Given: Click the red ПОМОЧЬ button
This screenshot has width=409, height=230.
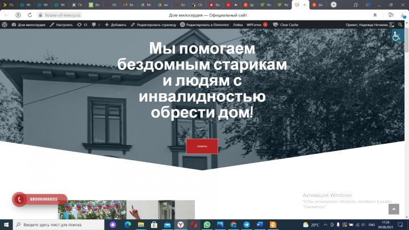Looking at the screenshot, I should (x=202, y=147).
